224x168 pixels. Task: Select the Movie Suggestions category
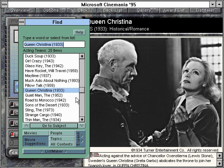[36, 141]
